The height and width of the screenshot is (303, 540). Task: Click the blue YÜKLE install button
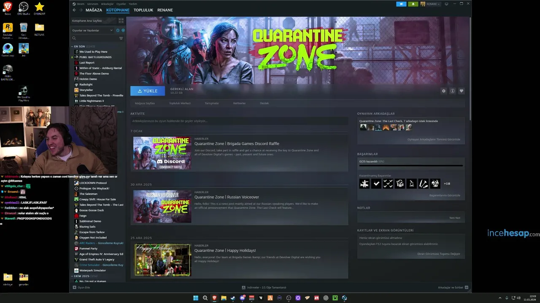click(148, 91)
